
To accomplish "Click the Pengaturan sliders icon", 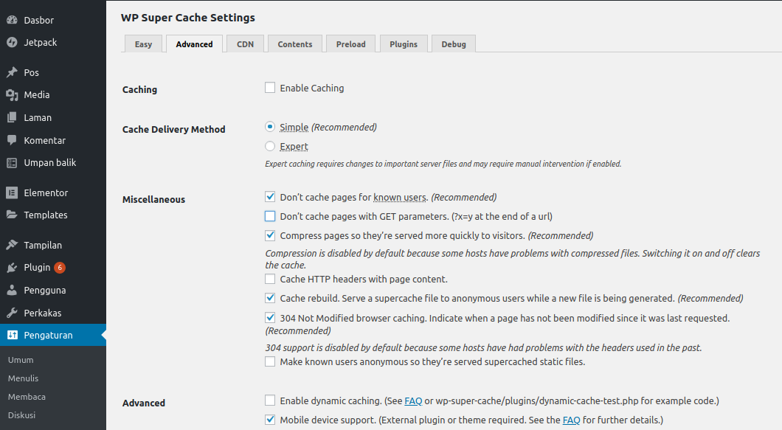I will (x=12, y=335).
